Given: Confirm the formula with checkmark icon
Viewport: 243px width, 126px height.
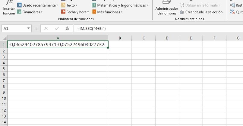Looking at the screenshot, I should (57, 28).
